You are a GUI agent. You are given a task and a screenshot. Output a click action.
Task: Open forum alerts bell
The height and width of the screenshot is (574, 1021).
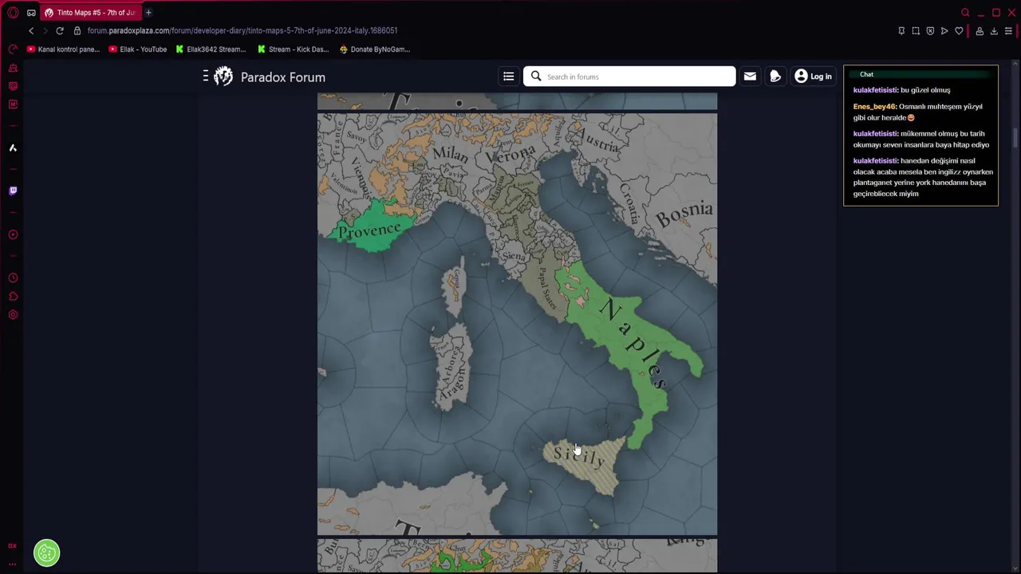(775, 77)
